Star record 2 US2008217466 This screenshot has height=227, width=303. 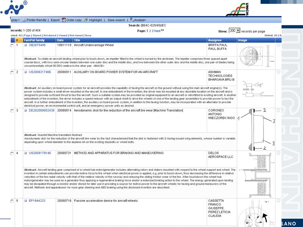(278, 72)
